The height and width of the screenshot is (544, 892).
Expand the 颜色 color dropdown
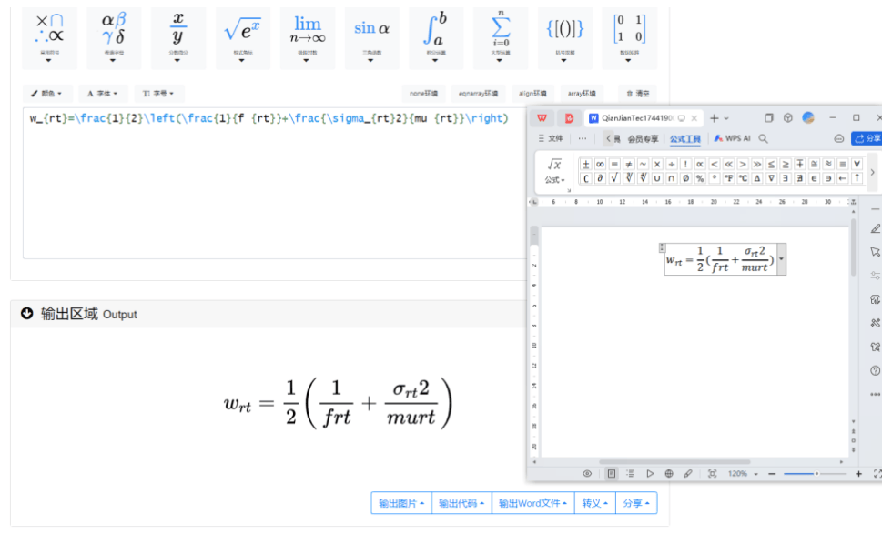pyautogui.click(x=47, y=94)
